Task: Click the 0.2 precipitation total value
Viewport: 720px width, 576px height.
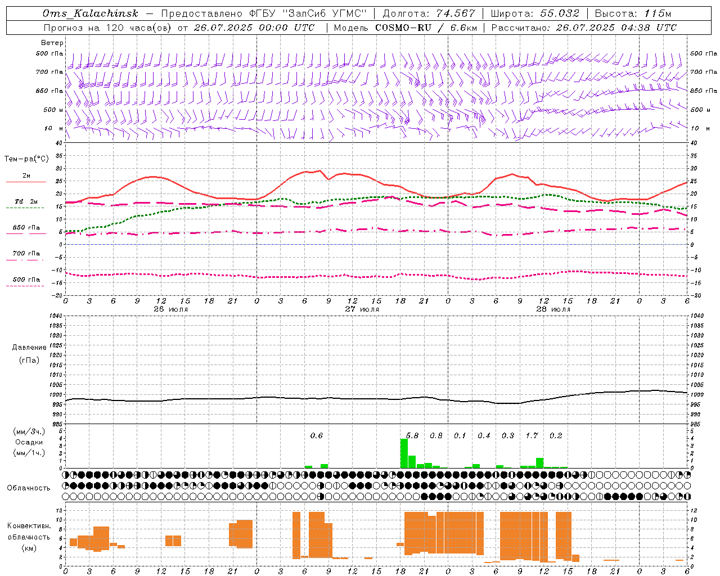Action: coord(556,436)
